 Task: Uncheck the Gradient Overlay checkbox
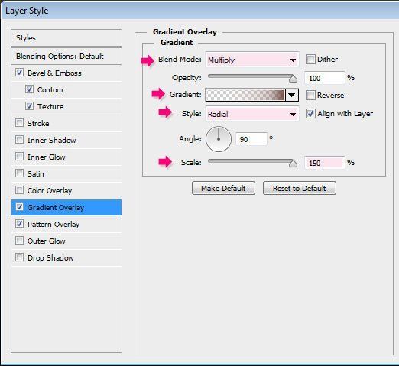(x=20, y=207)
